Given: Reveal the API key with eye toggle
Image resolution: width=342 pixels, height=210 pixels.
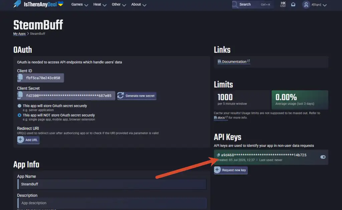Looking at the screenshot, I should coord(323,157).
